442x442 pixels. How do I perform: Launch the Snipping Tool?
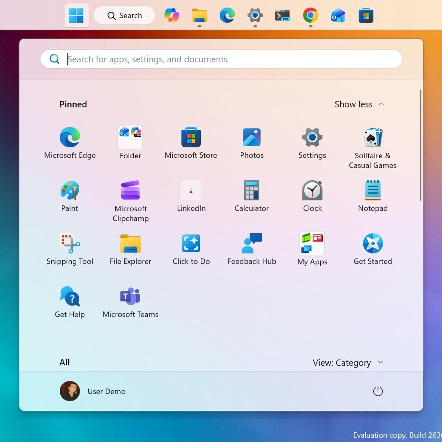click(x=69, y=249)
